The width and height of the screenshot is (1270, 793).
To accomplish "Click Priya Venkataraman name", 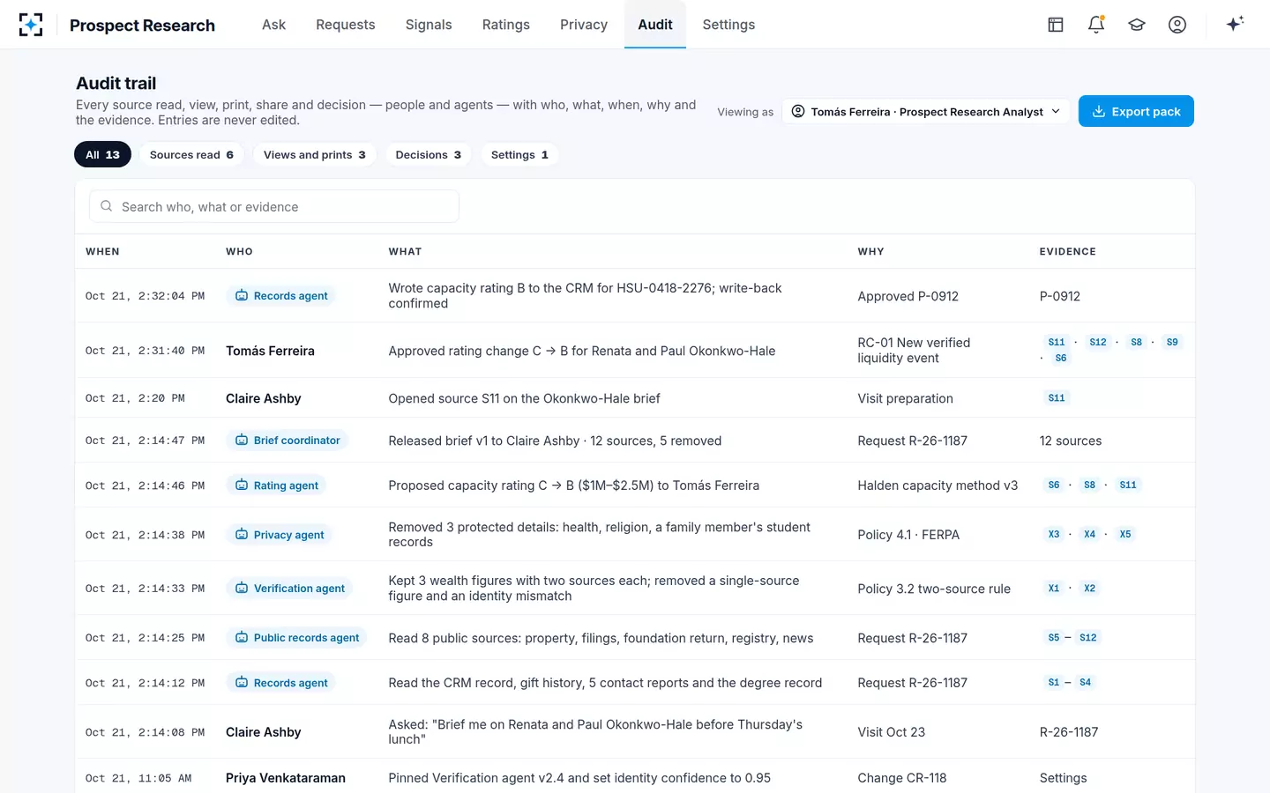I will [x=286, y=778].
